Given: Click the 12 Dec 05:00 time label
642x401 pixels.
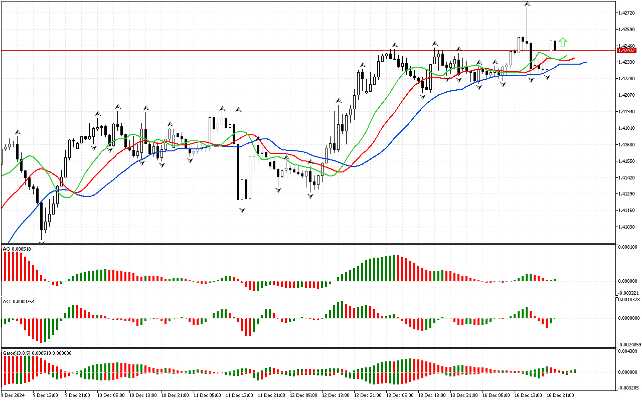Looking at the screenshot, I should (304, 395).
